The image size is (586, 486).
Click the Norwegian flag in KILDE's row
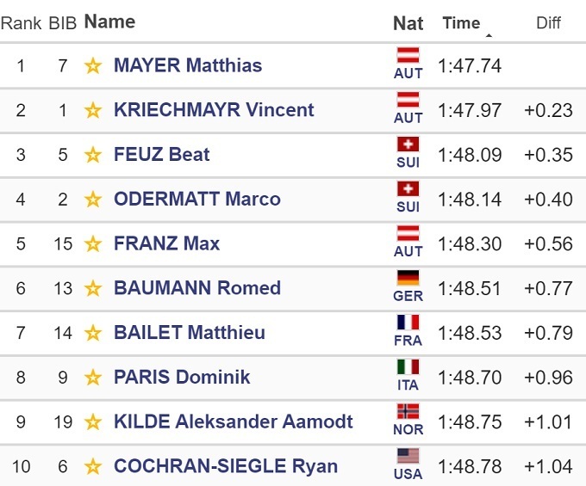pyautogui.click(x=408, y=411)
